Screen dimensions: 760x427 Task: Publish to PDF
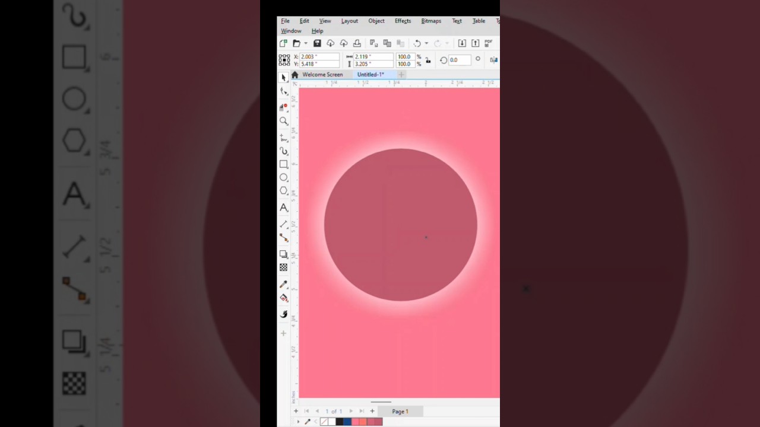(489, 43)
